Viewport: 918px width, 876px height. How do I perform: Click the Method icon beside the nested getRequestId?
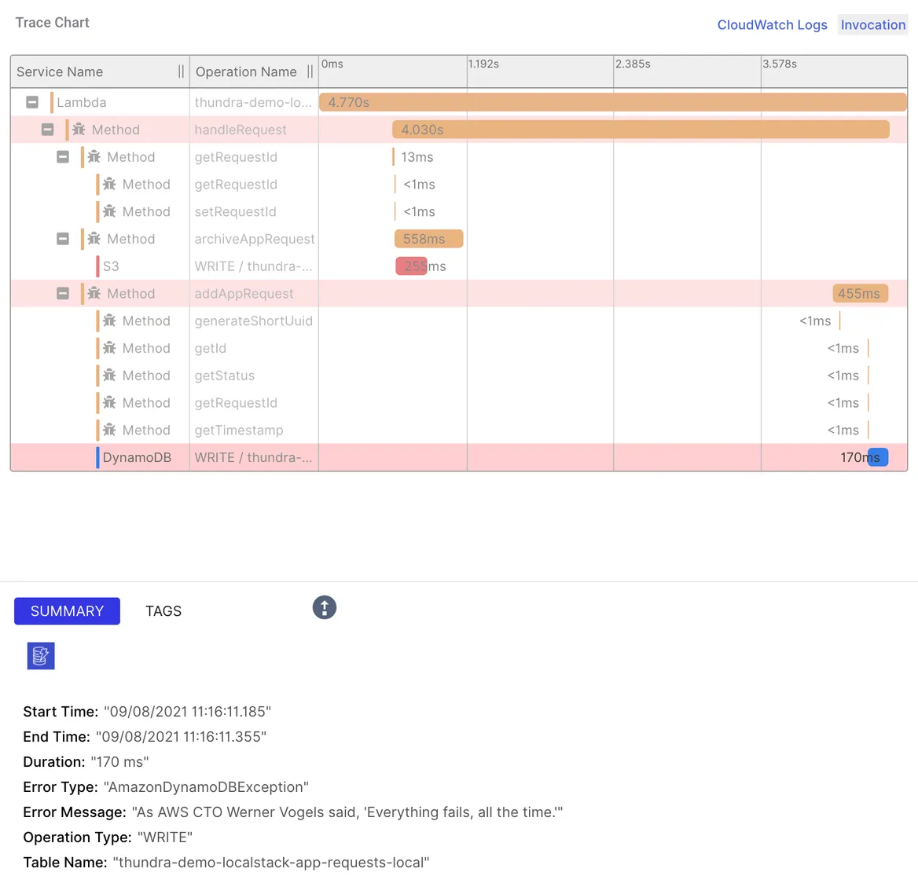[x=108, y=184]
